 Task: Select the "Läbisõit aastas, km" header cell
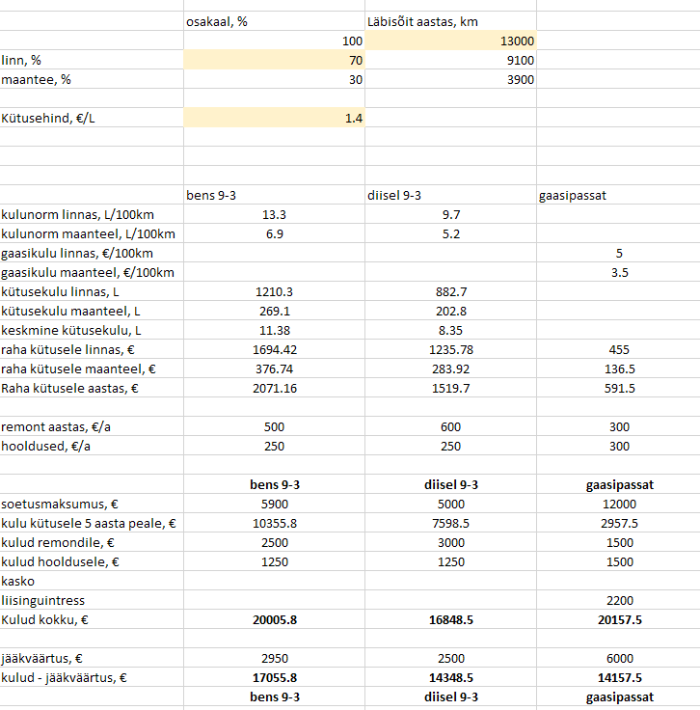tap(450, 22)
